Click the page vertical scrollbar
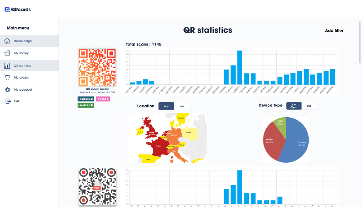The image size is (363, 207). pos(360,43)
